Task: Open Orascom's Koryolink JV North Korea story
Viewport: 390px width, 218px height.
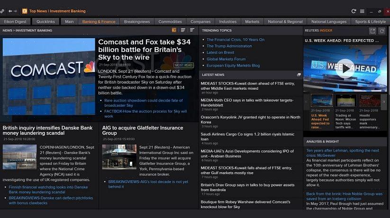Action: pos(251,120)
